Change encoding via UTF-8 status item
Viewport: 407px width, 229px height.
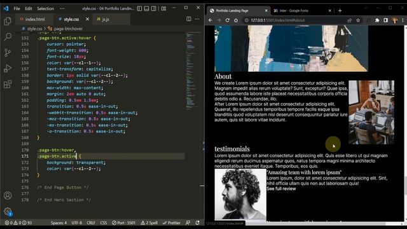point(76,223)
